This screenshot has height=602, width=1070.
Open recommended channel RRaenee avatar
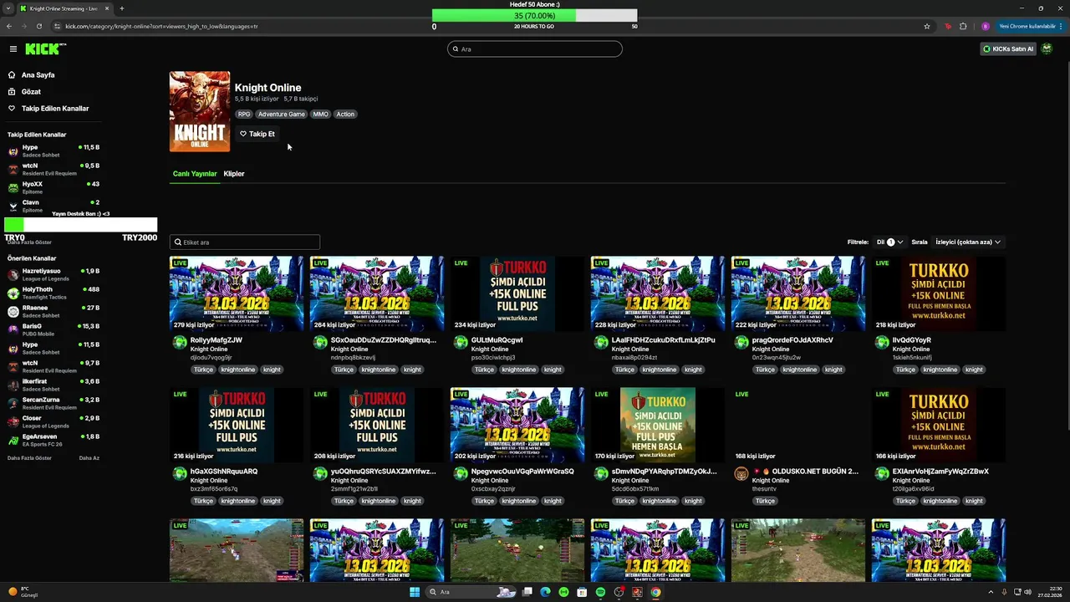tap(13, 312)
